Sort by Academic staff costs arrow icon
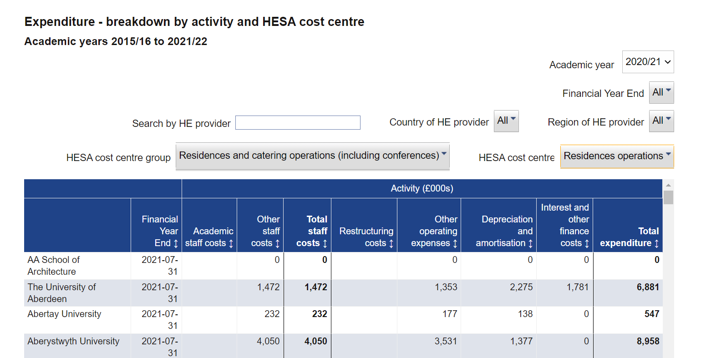This screenshot has height=358, width=706. point(231,243)
